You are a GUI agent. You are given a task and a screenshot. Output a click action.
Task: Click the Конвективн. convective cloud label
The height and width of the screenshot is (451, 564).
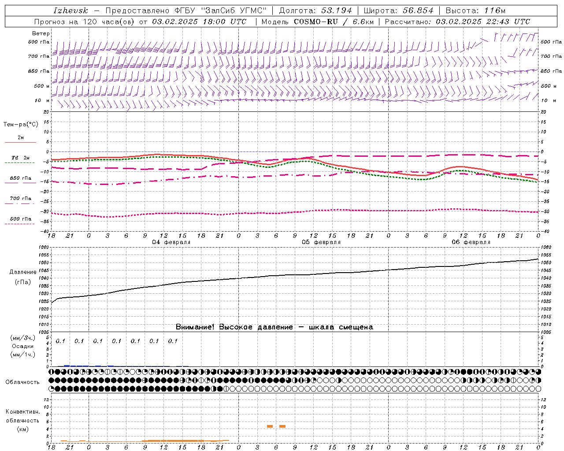[x=22, y=412]
